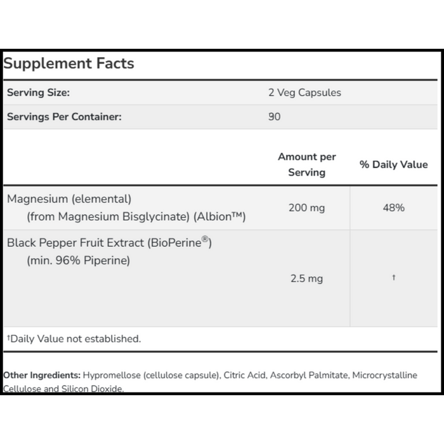Click the Amount per Serving column header
This screenshot has width=444, height=444.
coord(307,164)
